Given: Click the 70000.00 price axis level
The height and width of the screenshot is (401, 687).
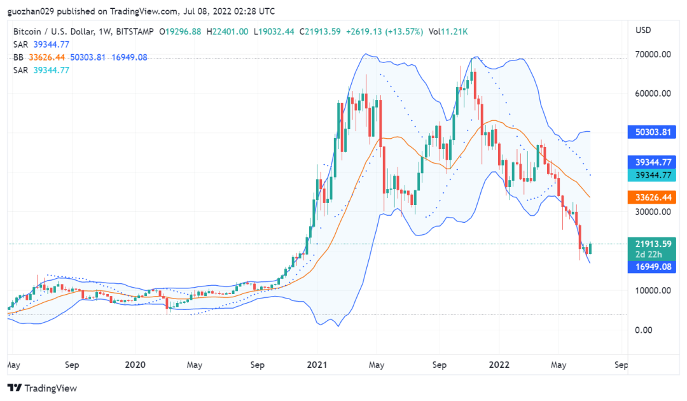Looking at the screenshot, I should coord(653,54).
